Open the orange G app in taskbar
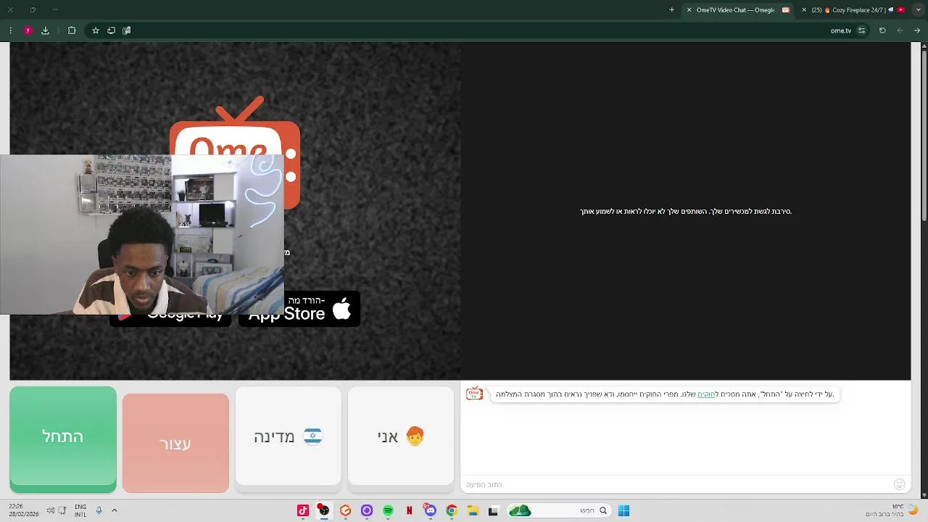This screenshot has height=522, width=928. 346,510
